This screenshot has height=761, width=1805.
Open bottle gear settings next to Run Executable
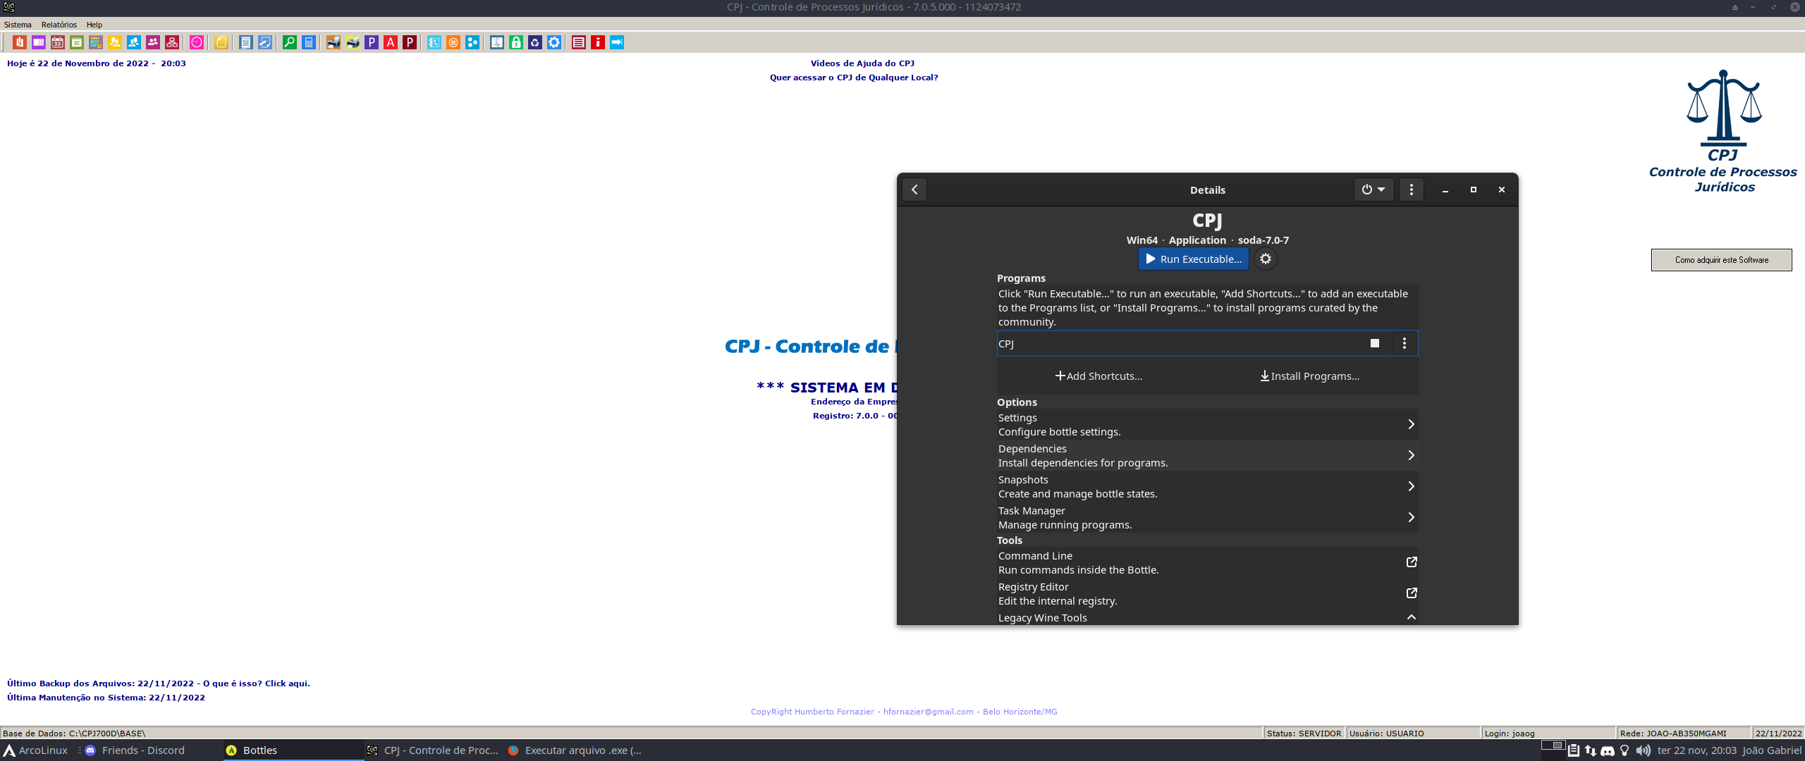point(1266,259)
